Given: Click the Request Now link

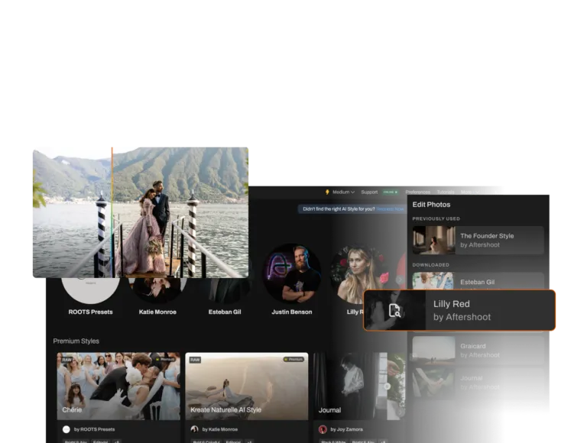Looking at the screenshot, I should pos(390,209).
